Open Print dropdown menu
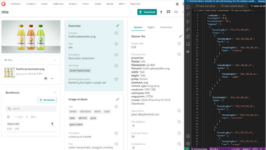This screenshot has height=150, width=266. tap(86, 4)
